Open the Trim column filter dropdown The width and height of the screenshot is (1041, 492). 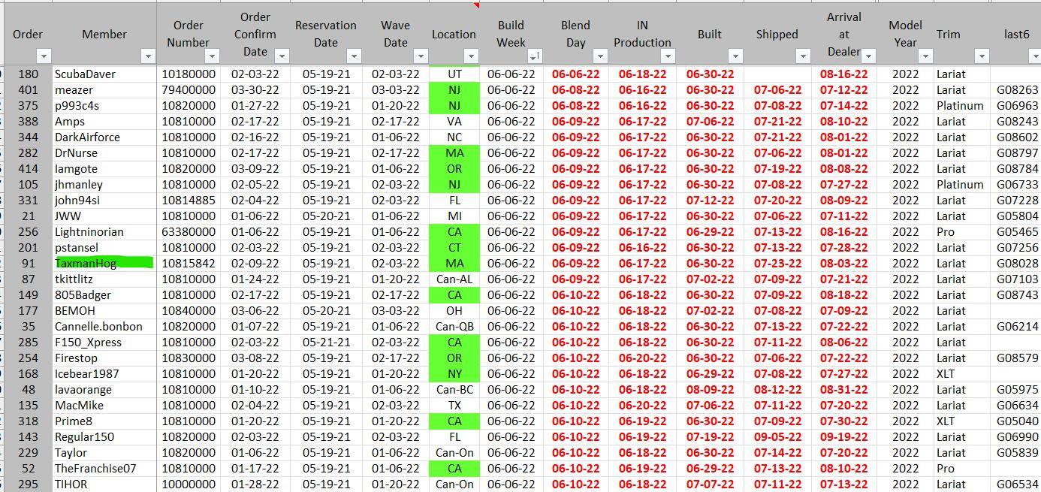coord(981,56)
